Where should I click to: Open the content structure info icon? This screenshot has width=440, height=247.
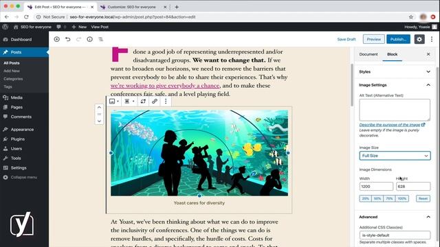[x=89, y=39]
